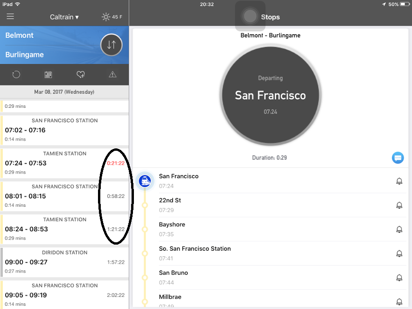View service alerts warning icon

tap(112, 75)
